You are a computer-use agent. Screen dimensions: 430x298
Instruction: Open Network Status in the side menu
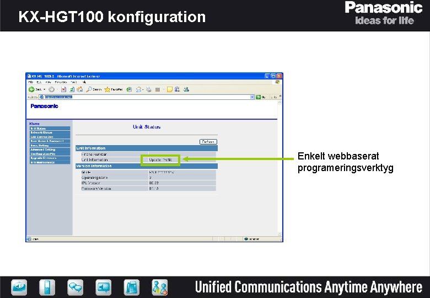point(50,132)
